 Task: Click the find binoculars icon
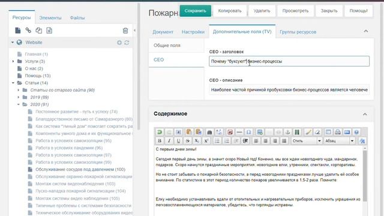[x=209, y=132]
